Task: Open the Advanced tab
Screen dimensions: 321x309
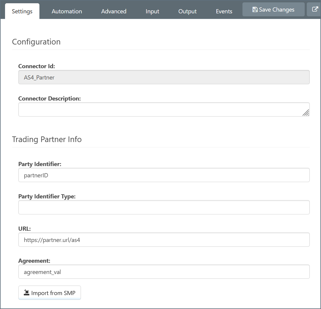Action: (114, 11)
